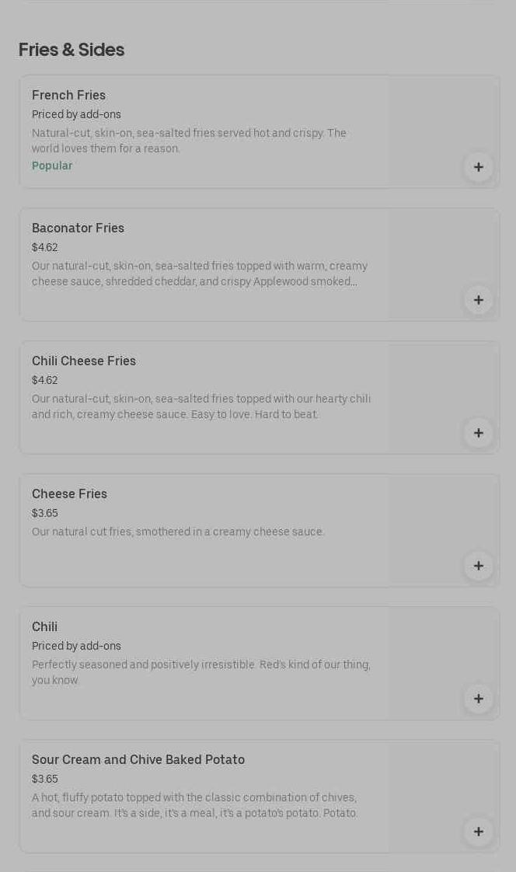Click the Baked Potato $3.65 price
This screenshot has width=516, height=872.
(45, 780)
